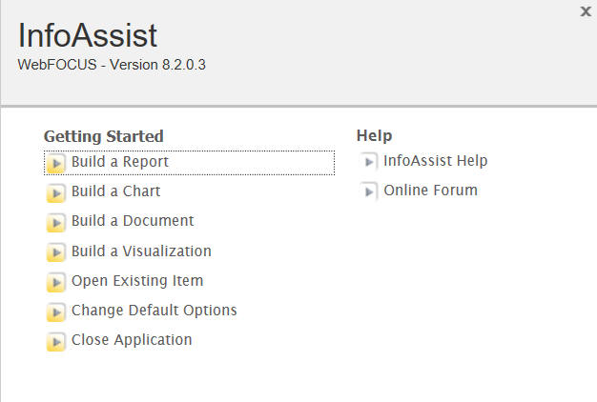Choose the Build a Chart text
The image size is (597, 402).
click(x=116, y=191)
